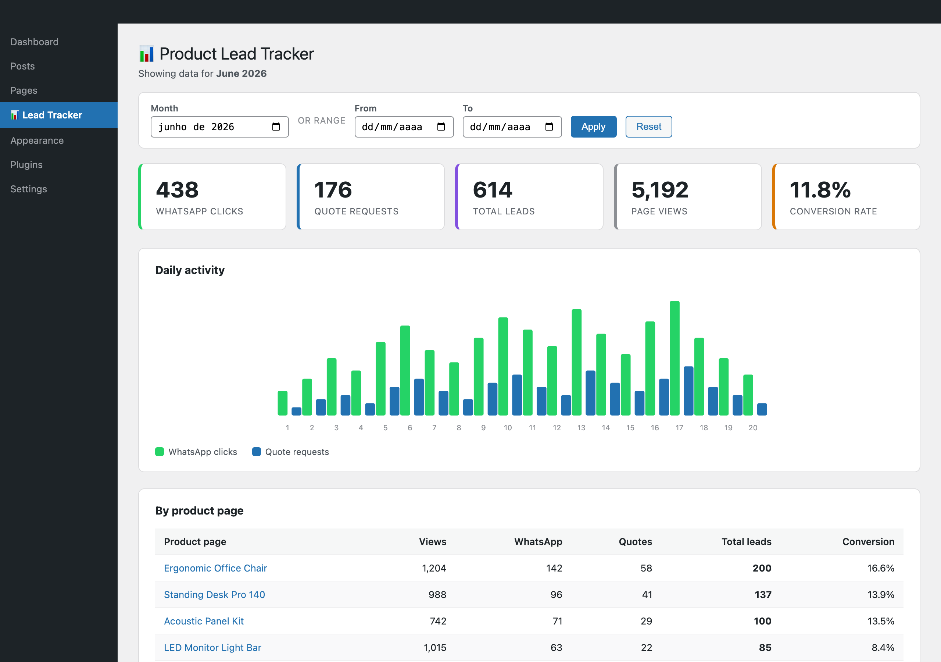Open the LED Monitor Light Bar link
The image size is (941, 662).
pyautogui.click(x=213, y=647)
